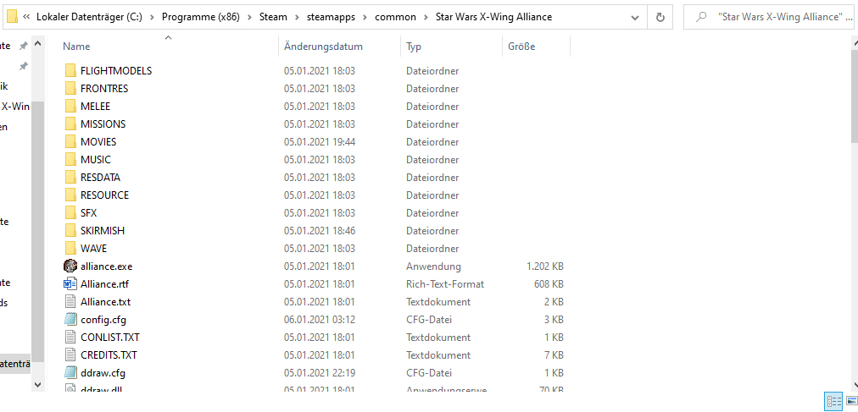Viewport: 858px width, 412px height.
Task: Switch to details view layout icon
Action: click(834, 402)
